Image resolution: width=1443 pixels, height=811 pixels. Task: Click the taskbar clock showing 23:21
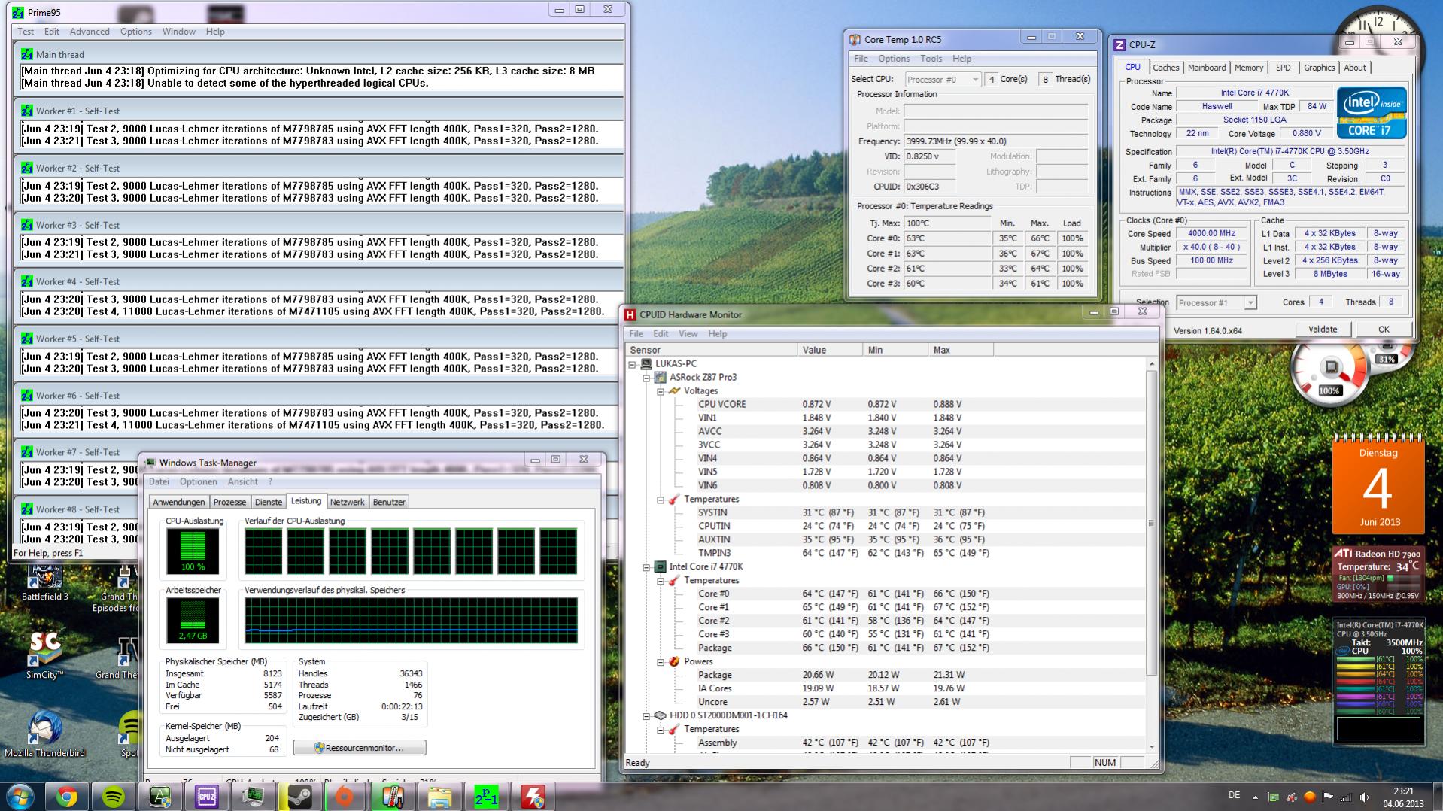[x=1403, y=797]
